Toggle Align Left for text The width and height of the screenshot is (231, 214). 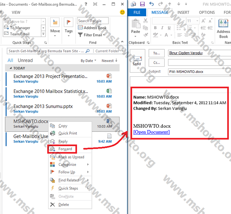point(180,35)
